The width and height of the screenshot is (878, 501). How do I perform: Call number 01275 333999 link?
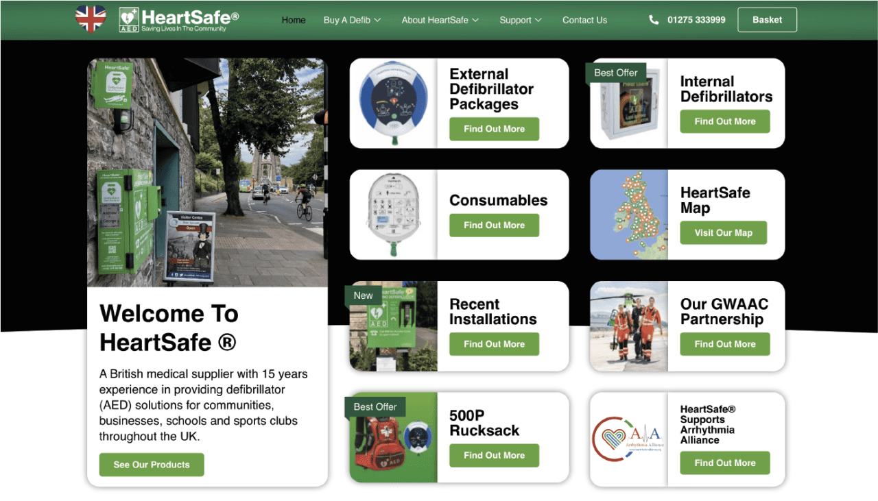(x=696, y=20)
